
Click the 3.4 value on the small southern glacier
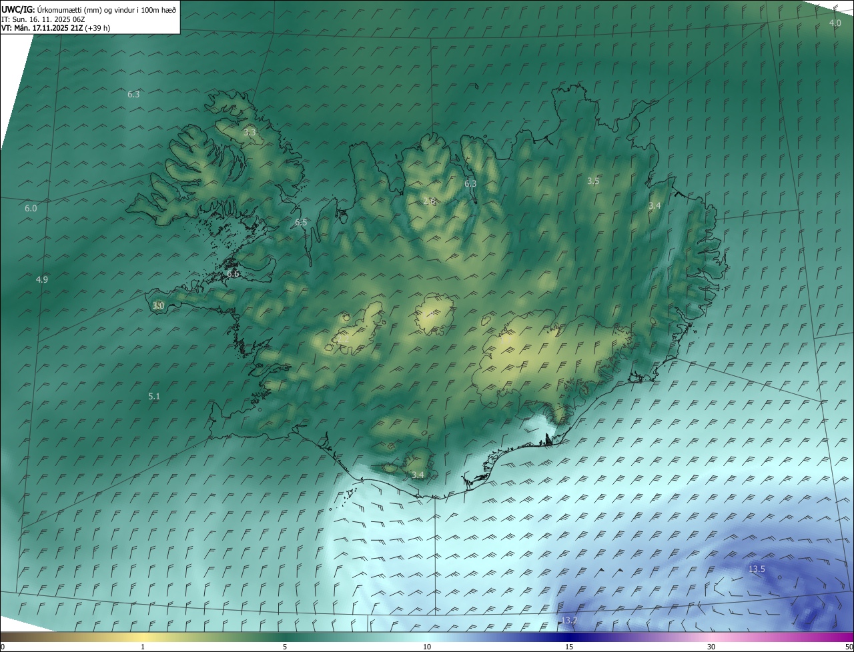tap(418, 475)
